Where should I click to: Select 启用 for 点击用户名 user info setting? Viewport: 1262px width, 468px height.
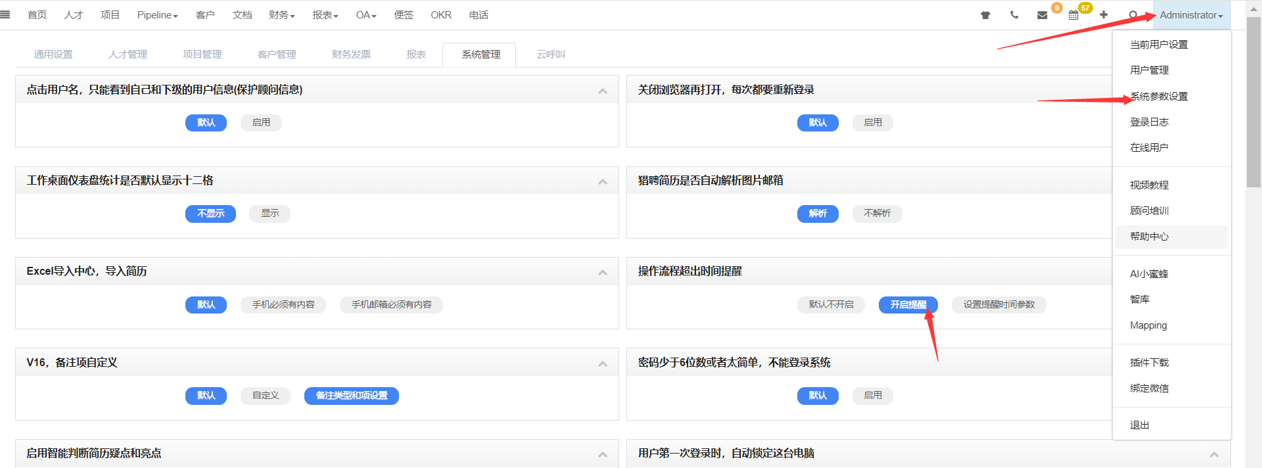[261, 122]
